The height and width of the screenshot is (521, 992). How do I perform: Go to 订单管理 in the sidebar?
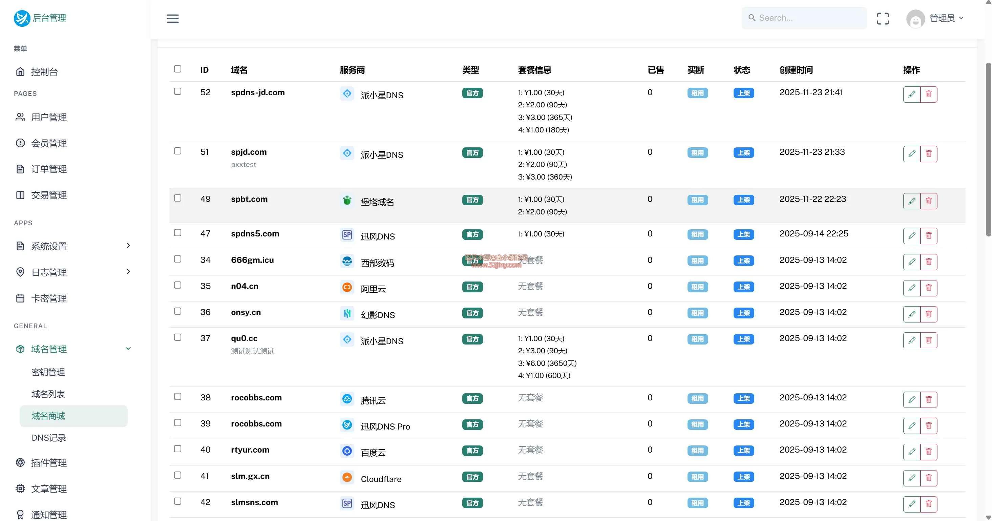tap(49, 169)
